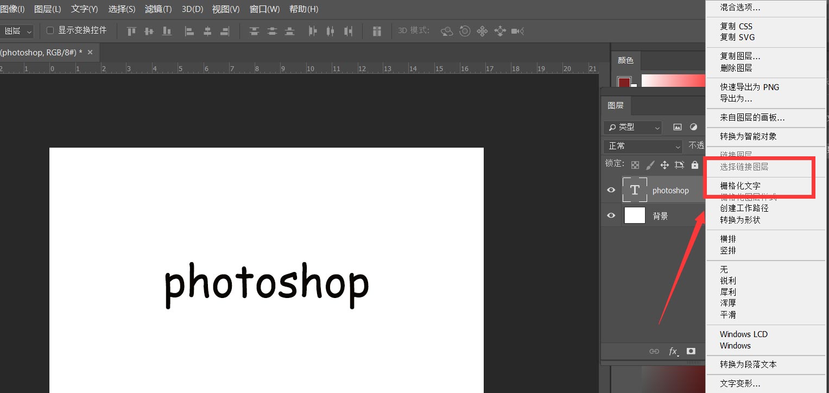
Task: Click the lock transparent pixels icon
Action: point(635,165)
